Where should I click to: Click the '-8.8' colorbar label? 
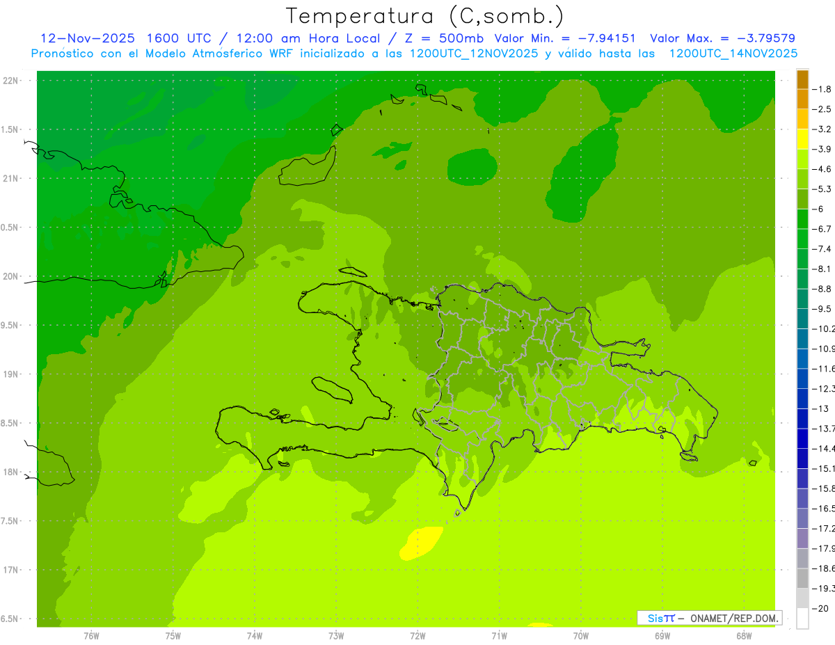[823, 289]
